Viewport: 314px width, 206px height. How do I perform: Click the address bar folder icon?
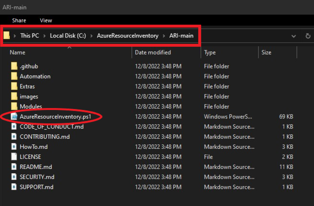coord(7,36)
